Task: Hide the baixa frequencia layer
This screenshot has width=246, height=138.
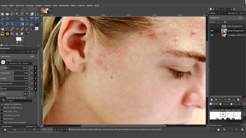Action: pyautogui.click(x=212, y=31)
